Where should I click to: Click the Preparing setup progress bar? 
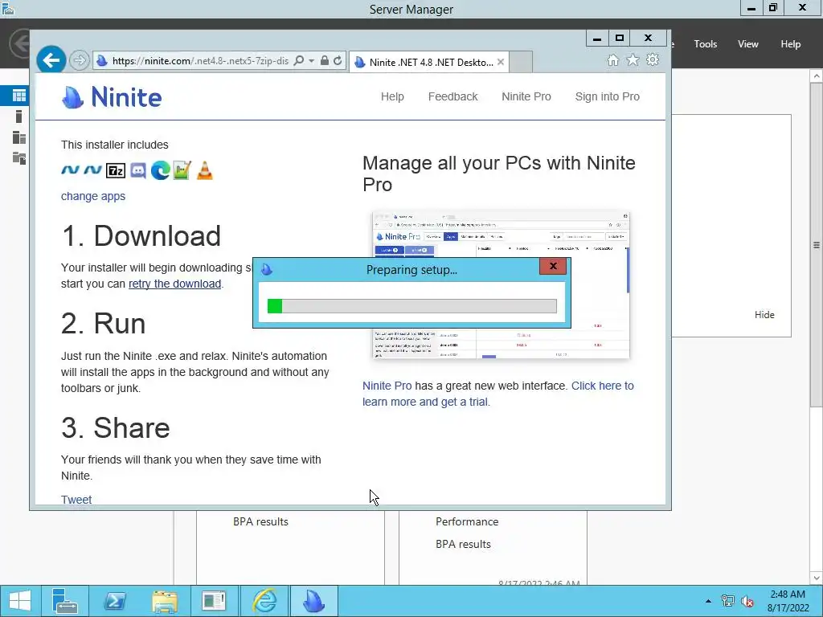click(x=412, y=306)
